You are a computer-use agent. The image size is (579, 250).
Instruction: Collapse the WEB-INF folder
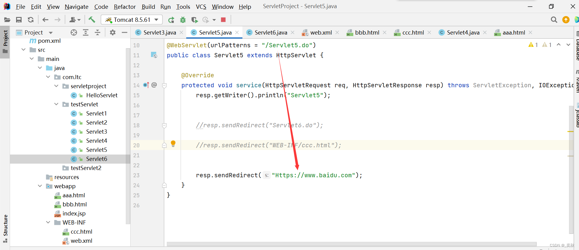tap(48, 222)
